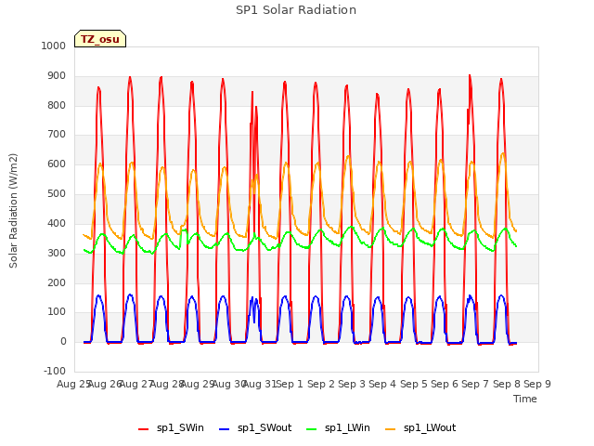Click the 0 y-axis label
This screenshot has height=446, width=594.
click(63, 342)
